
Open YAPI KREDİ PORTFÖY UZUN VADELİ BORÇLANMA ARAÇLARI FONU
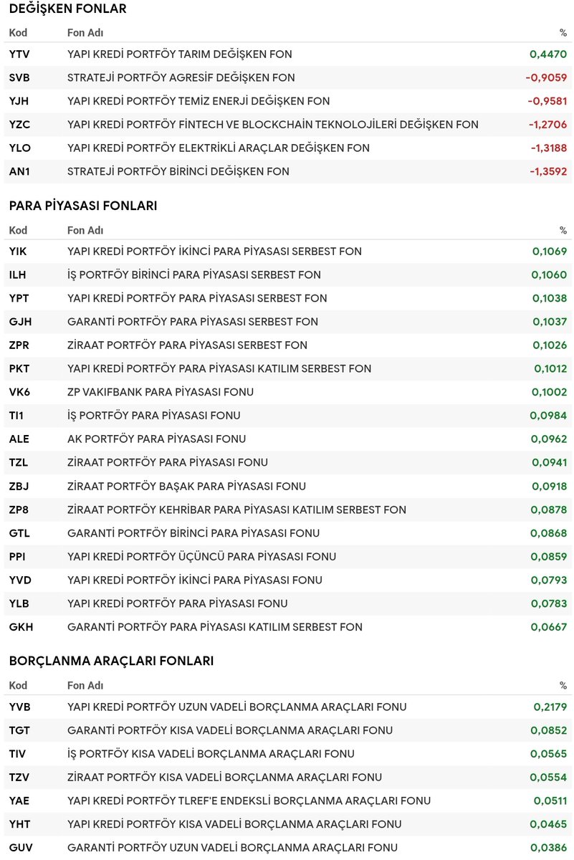click(237, 707)
